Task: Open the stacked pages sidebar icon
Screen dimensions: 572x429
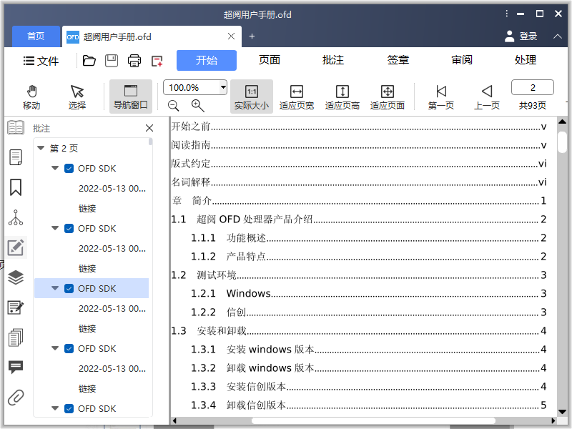Action: [x=16, y=337]
